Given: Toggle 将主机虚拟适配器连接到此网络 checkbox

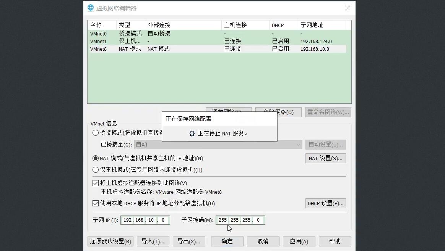Looking at the screenshot, I should (96, 183).
